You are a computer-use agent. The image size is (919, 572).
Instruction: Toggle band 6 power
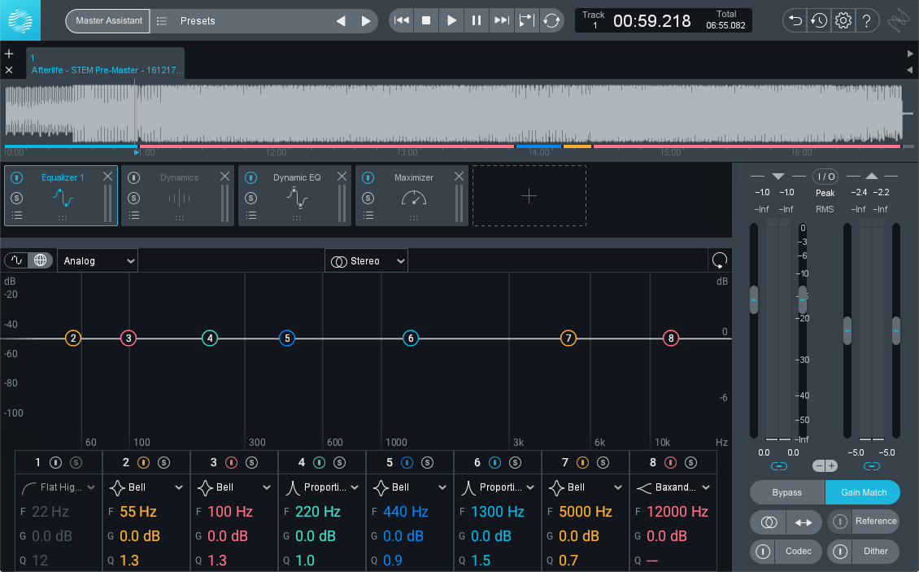click(x=495, y=463)
